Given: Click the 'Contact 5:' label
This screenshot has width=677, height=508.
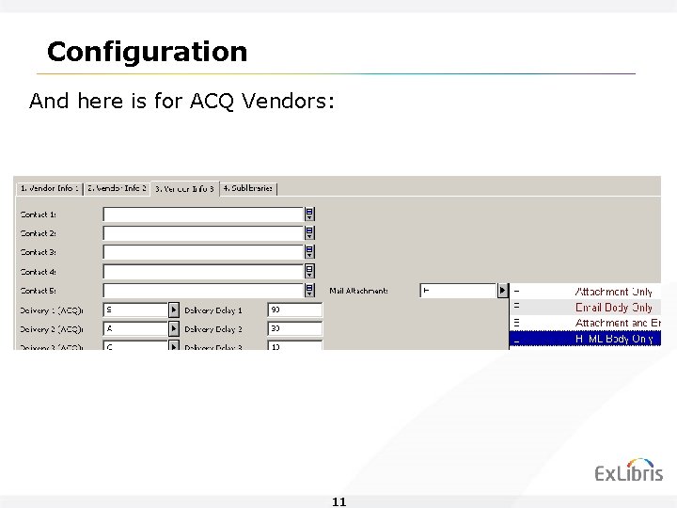Looking at the screenshot, I should (x=38, y=291).
